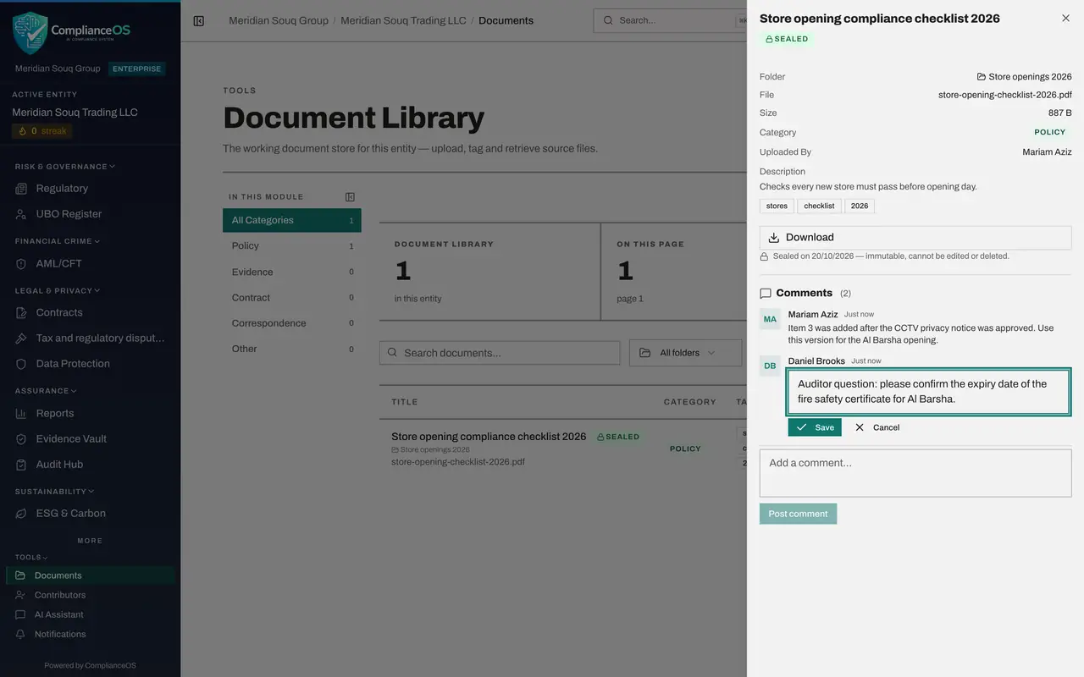Cancel the comment edit
This screenshot has width=1084, height=677.
pos(877,427)
